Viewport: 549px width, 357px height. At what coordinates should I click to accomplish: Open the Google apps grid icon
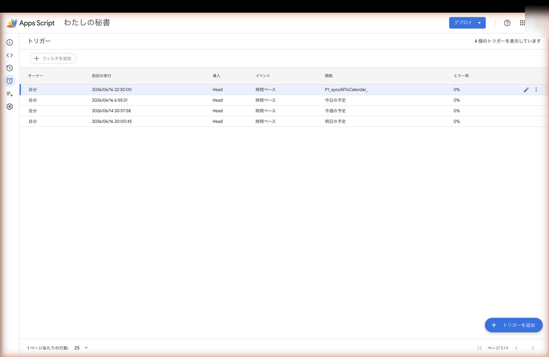(x=522, y=23)
